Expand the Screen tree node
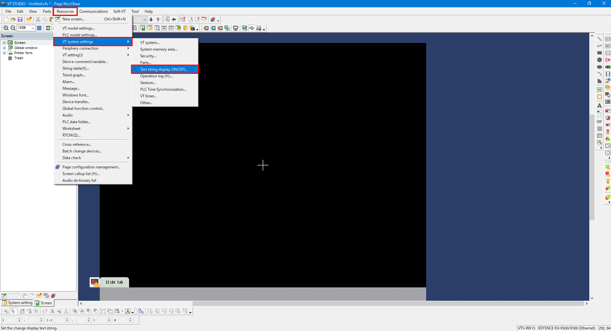This screenshot has width=611, height=331. (4, 43)
